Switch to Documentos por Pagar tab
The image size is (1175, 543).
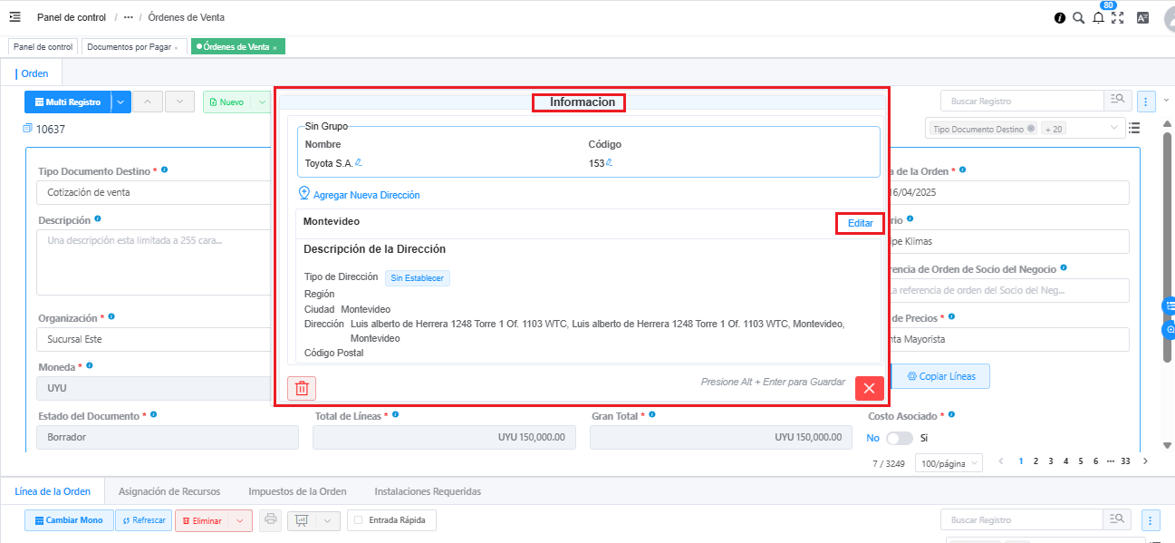pyautogui.click(x=129, y=46)
